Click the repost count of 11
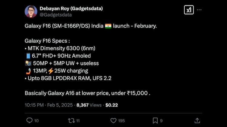The height and width of the screenshot is (127, 227). (78, 121)
